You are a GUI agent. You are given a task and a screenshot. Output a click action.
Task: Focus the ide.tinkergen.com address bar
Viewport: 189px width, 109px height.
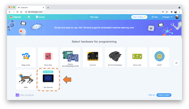pos(92,12)
